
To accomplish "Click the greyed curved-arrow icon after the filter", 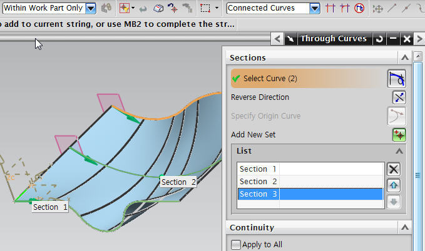I will pos(143,9).
